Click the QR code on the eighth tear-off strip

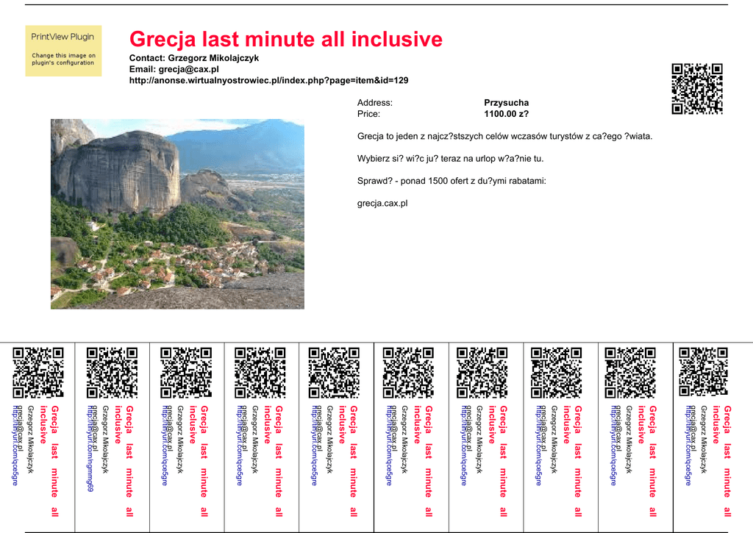[x=557, y=372]
